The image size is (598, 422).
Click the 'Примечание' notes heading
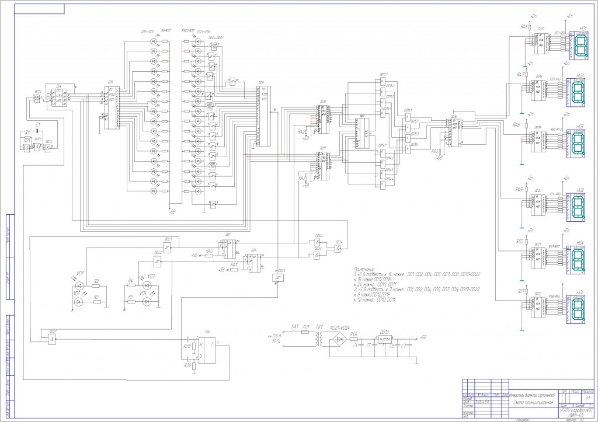(x=364, y=269)
